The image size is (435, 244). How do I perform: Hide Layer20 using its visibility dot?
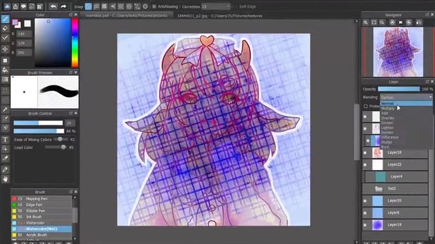point(365,201)
